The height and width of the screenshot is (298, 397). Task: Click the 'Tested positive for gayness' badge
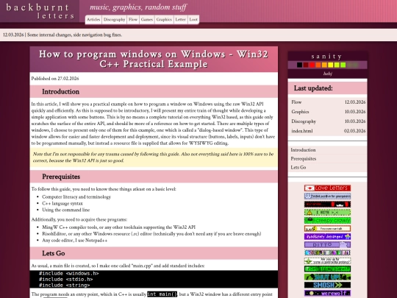click(x=327, y=196)
